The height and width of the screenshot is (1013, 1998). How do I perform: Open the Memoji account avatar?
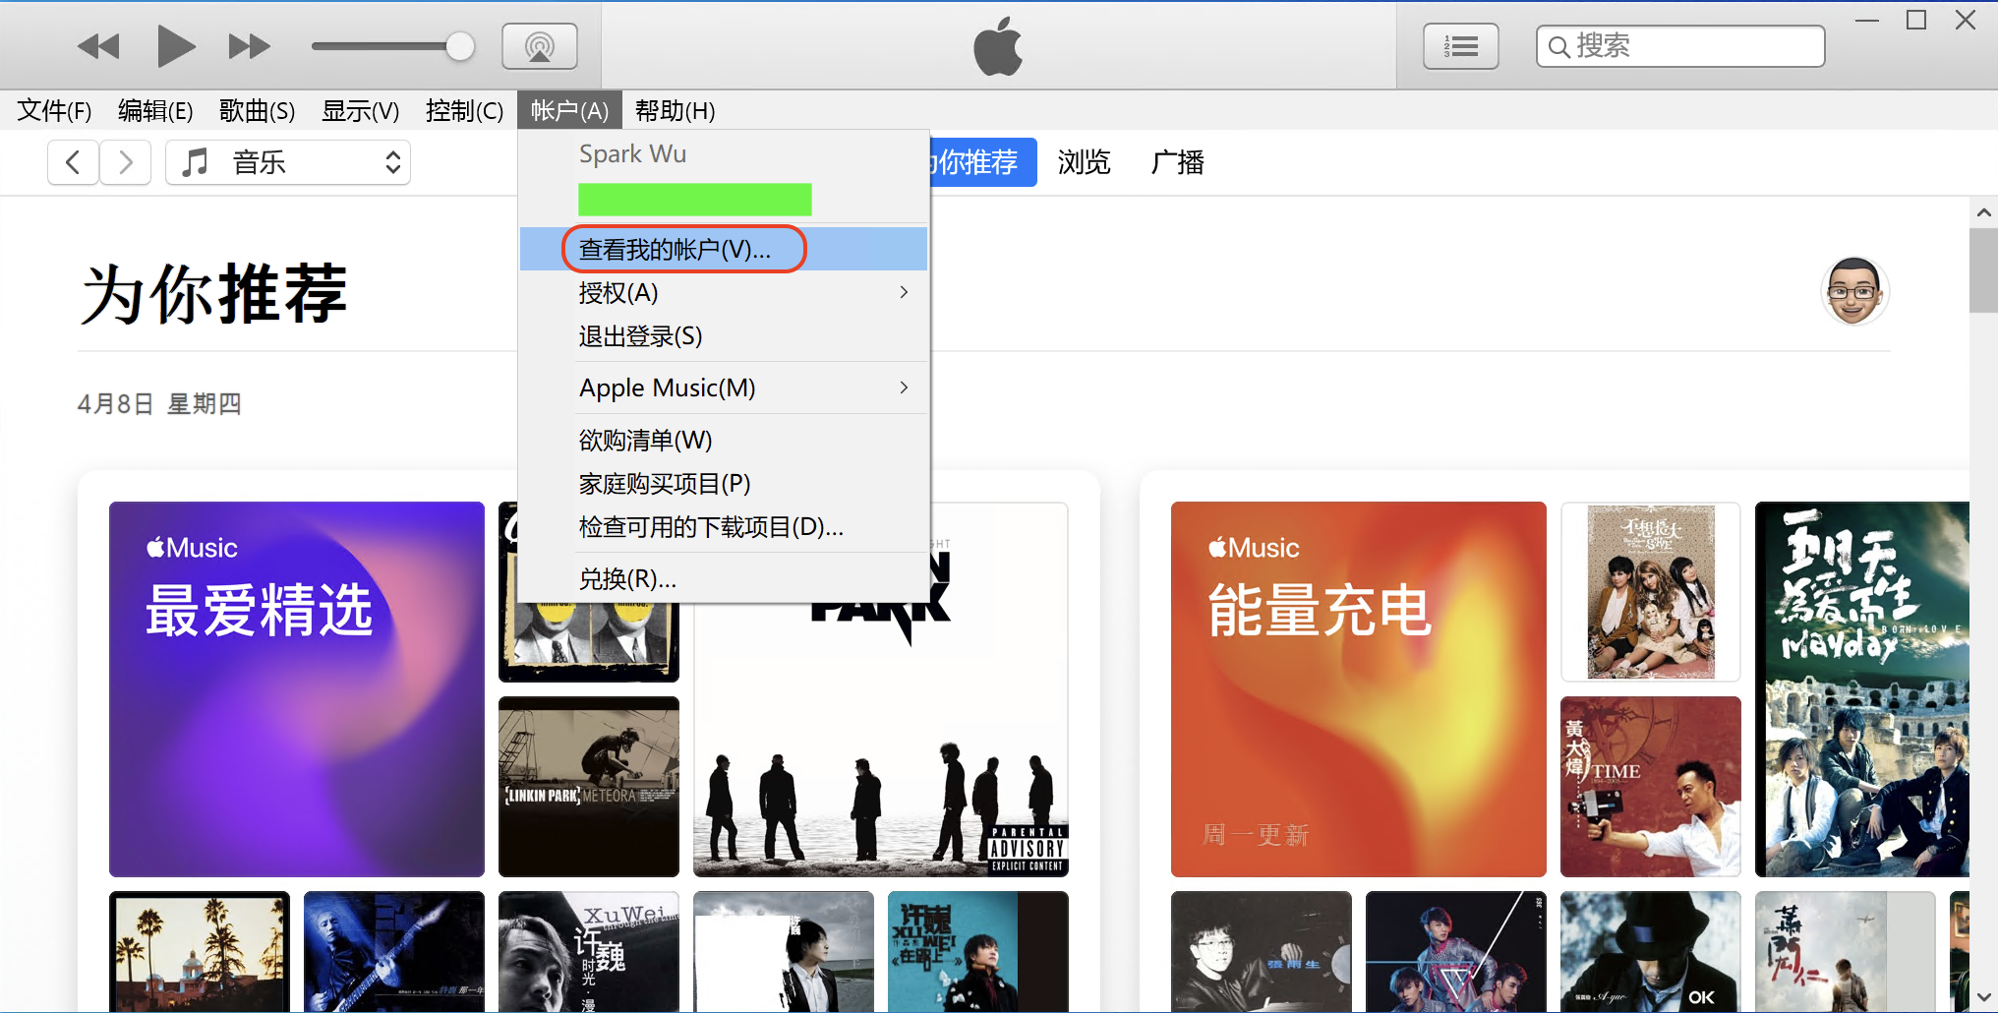click(x=1854, y=291)
